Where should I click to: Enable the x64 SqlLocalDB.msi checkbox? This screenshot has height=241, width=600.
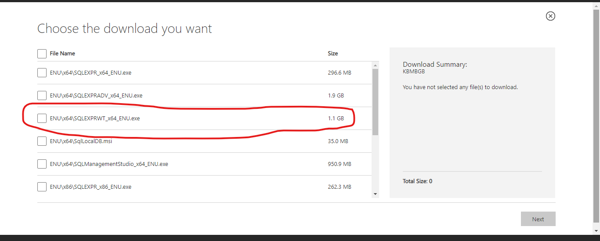pos(42,141)
